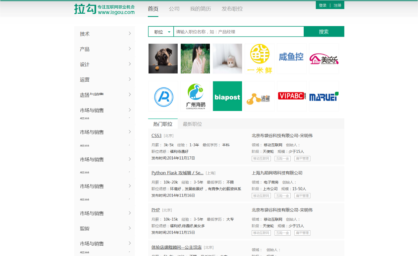Open the 公司 navigation menu item
This screenshot has width=418, height=256.
(174, 9)
